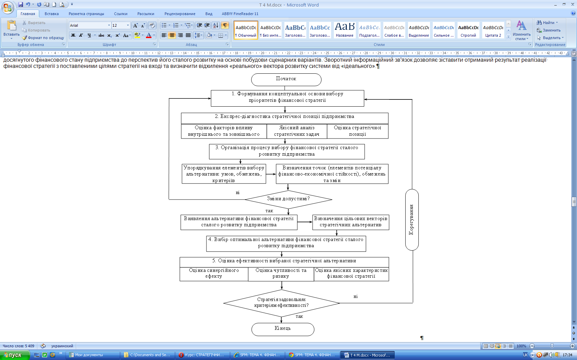Image resolution: width=577 pixels, height=360 pixels.
Task: Open the Paragraph dialog launcher (Абзац)
Action: point(227,45)
